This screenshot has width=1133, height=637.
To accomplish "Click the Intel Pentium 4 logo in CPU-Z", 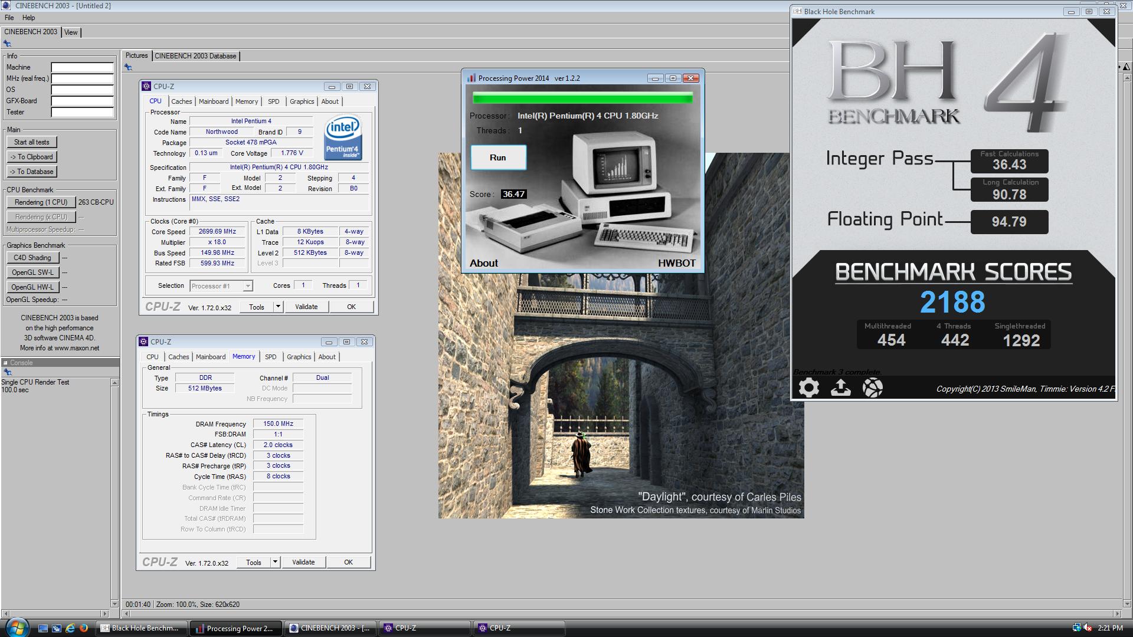I will pos(343,137).
